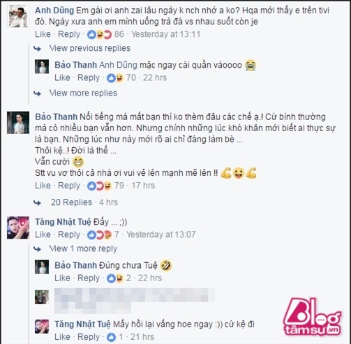Expand View more replies
Viewport: 351px width, 344px height.
pos(83,94)
